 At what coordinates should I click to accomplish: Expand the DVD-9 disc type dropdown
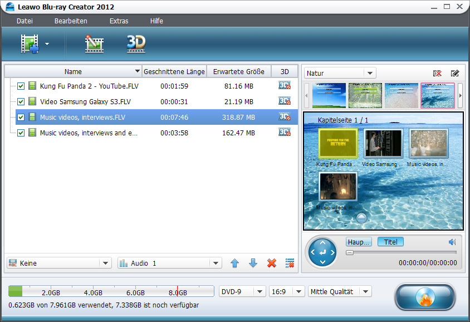point(242,291)
